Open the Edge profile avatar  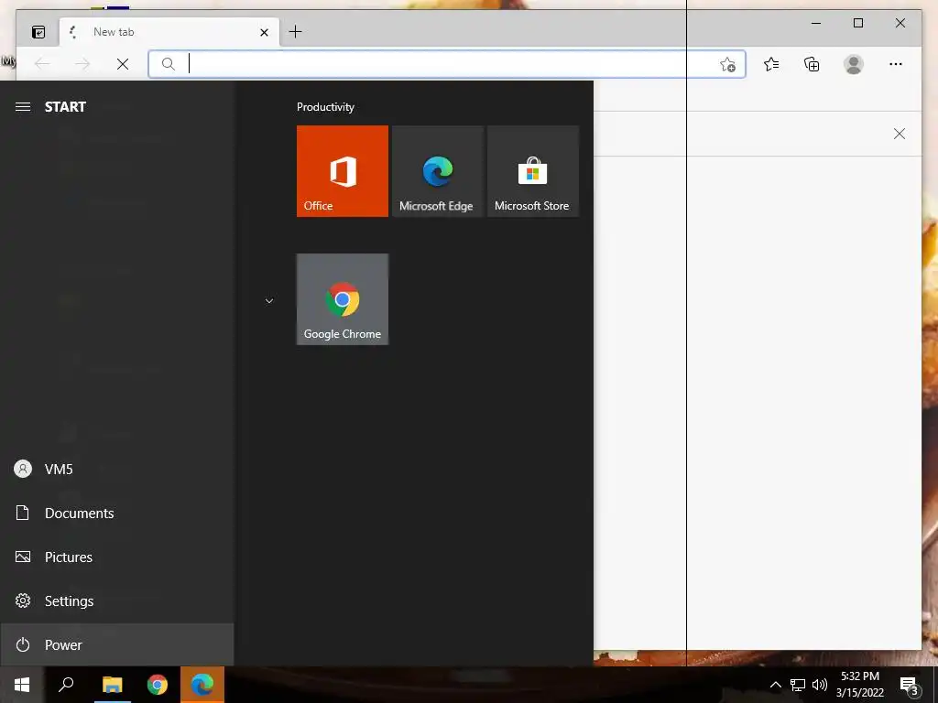pyautogui.click(x=854, y=64)
